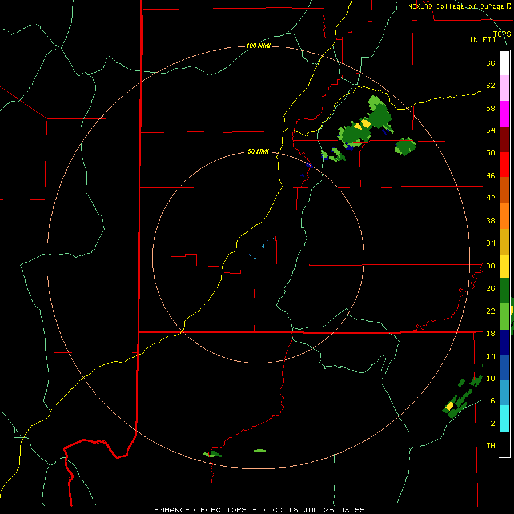Click the 2 legend value
Image resolution: width=514 pixels, height=514 pixels.
(493, 424)
